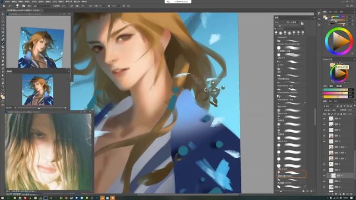Click the Create new layer icon
The image size is (356, 200).
347,194
